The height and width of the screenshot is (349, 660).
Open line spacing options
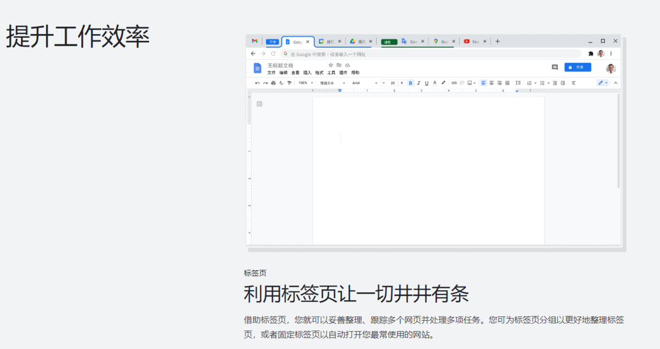point(518,83)
